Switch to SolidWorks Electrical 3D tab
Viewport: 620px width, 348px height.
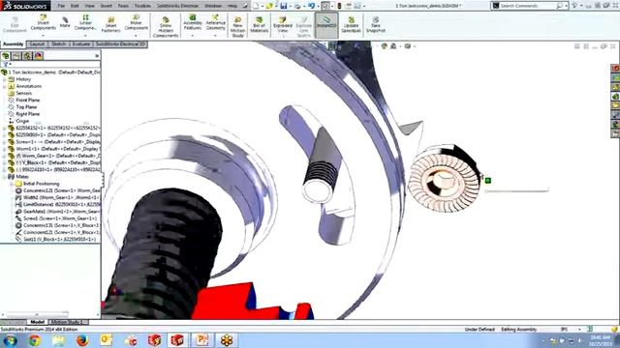(x=120, y=44)
